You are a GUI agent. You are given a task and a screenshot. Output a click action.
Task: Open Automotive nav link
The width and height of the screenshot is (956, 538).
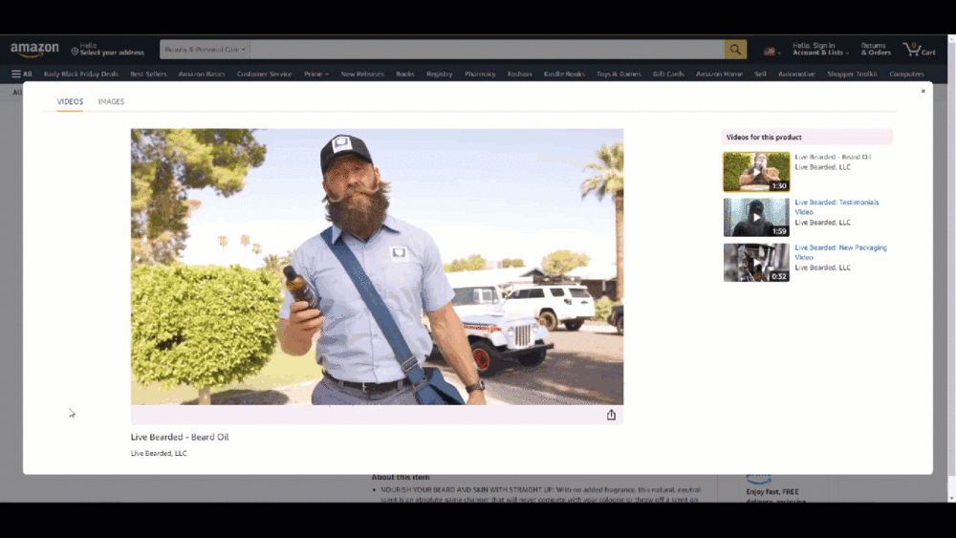coord(796,74)
